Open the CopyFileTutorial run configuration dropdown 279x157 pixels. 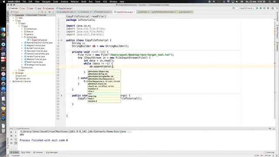246,8
